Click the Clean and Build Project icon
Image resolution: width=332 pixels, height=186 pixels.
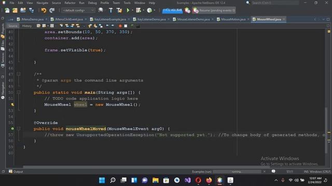point(119,10)
